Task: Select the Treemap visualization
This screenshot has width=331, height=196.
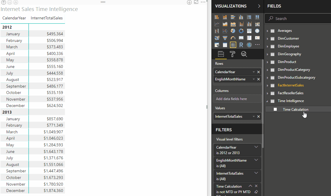Action: tap(249, 31)
